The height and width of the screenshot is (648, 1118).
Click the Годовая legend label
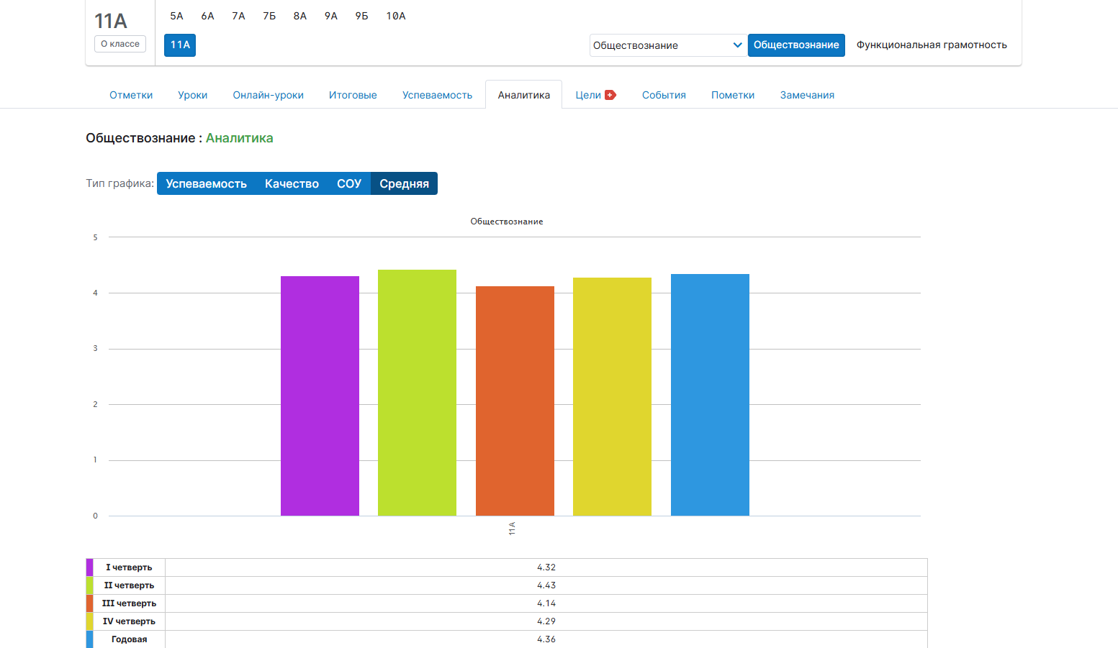click(129, 639)
